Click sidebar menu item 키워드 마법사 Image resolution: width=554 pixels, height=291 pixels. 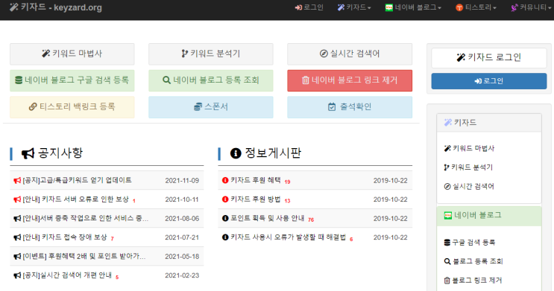point(469,149)
